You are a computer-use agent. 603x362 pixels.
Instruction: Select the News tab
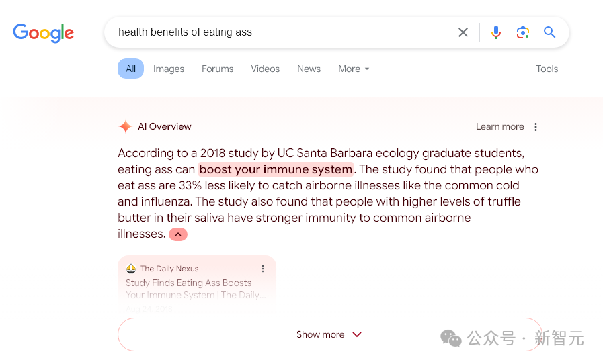(309, 69)
